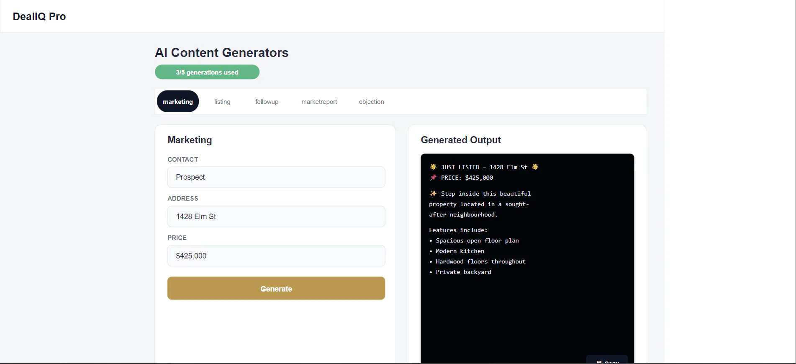Click the 'Step inside this beautiful' output text
The height and width of the screenshot is (364, 796).
click(486, 194)
